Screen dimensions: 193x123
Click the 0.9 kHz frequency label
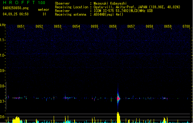tap(2, 71)
